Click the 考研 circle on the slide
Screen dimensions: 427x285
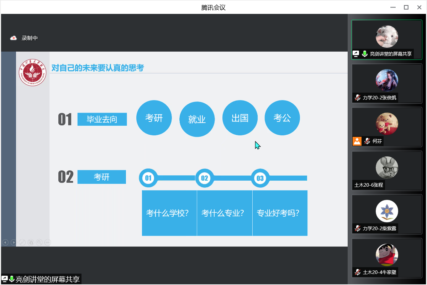tap(154, 118)
